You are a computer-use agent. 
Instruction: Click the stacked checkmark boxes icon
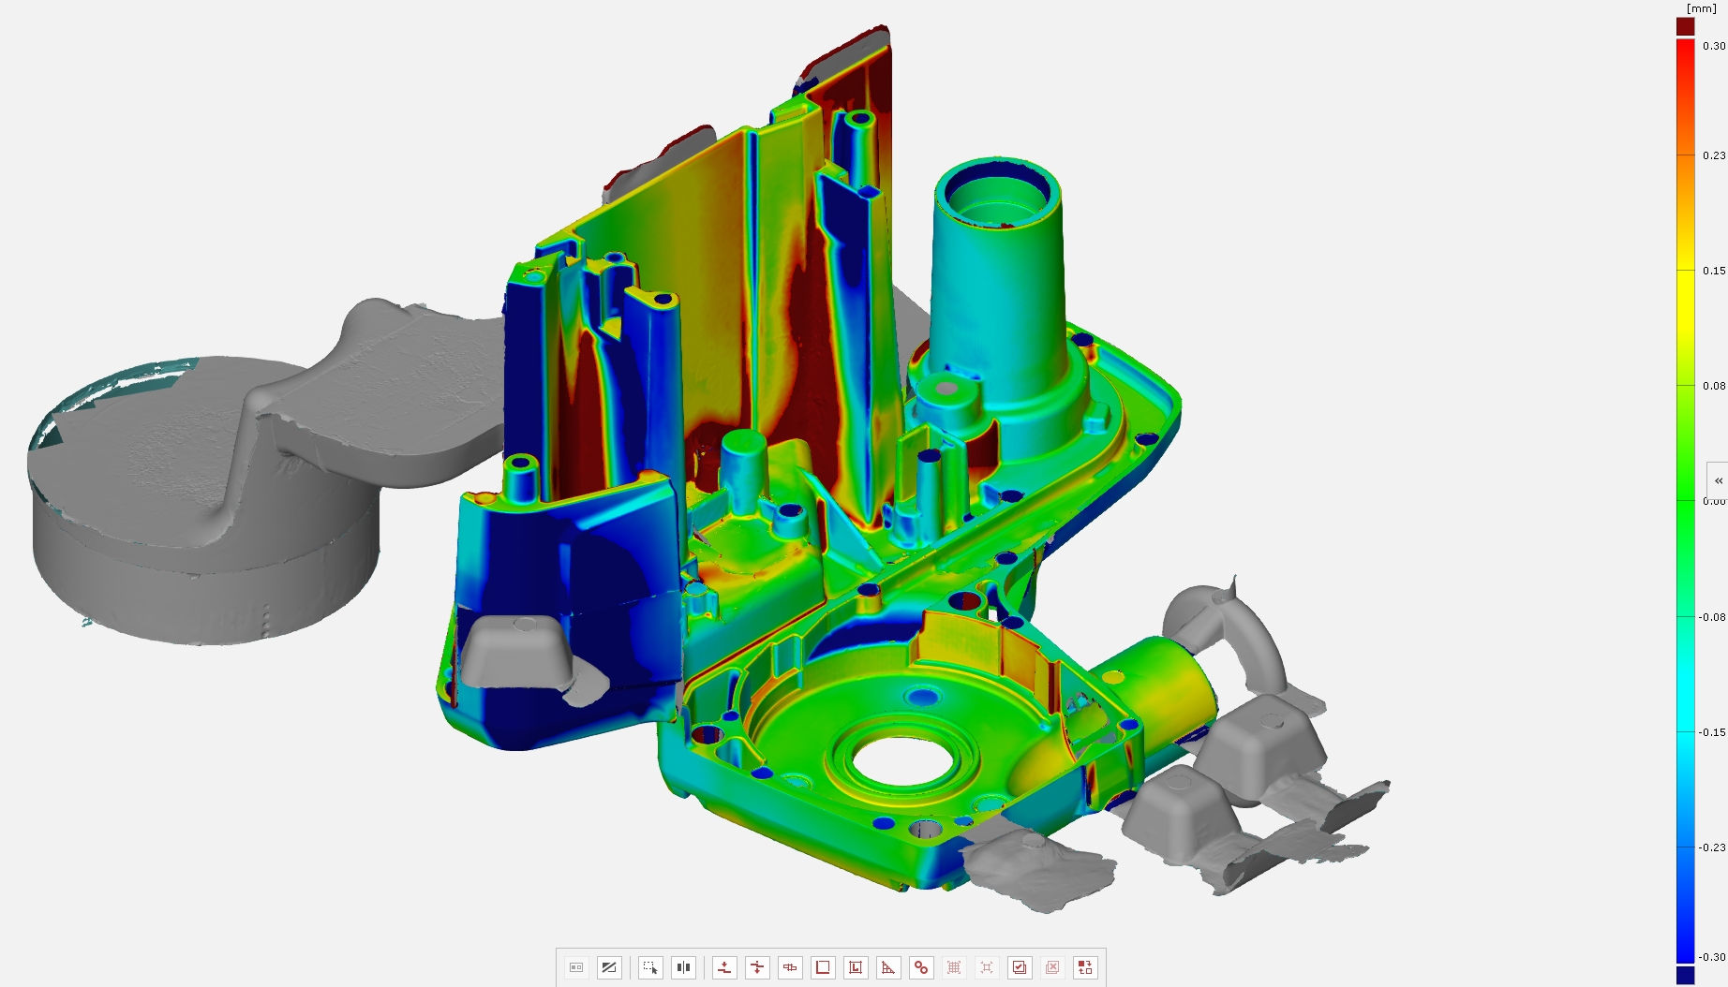[1020, 967]
